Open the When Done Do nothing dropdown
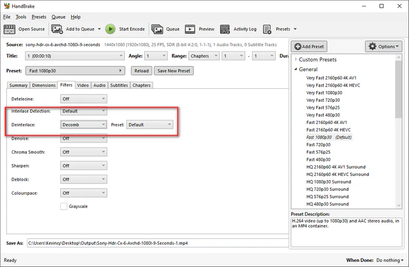 pyautogui.click(x=390, y=260)
